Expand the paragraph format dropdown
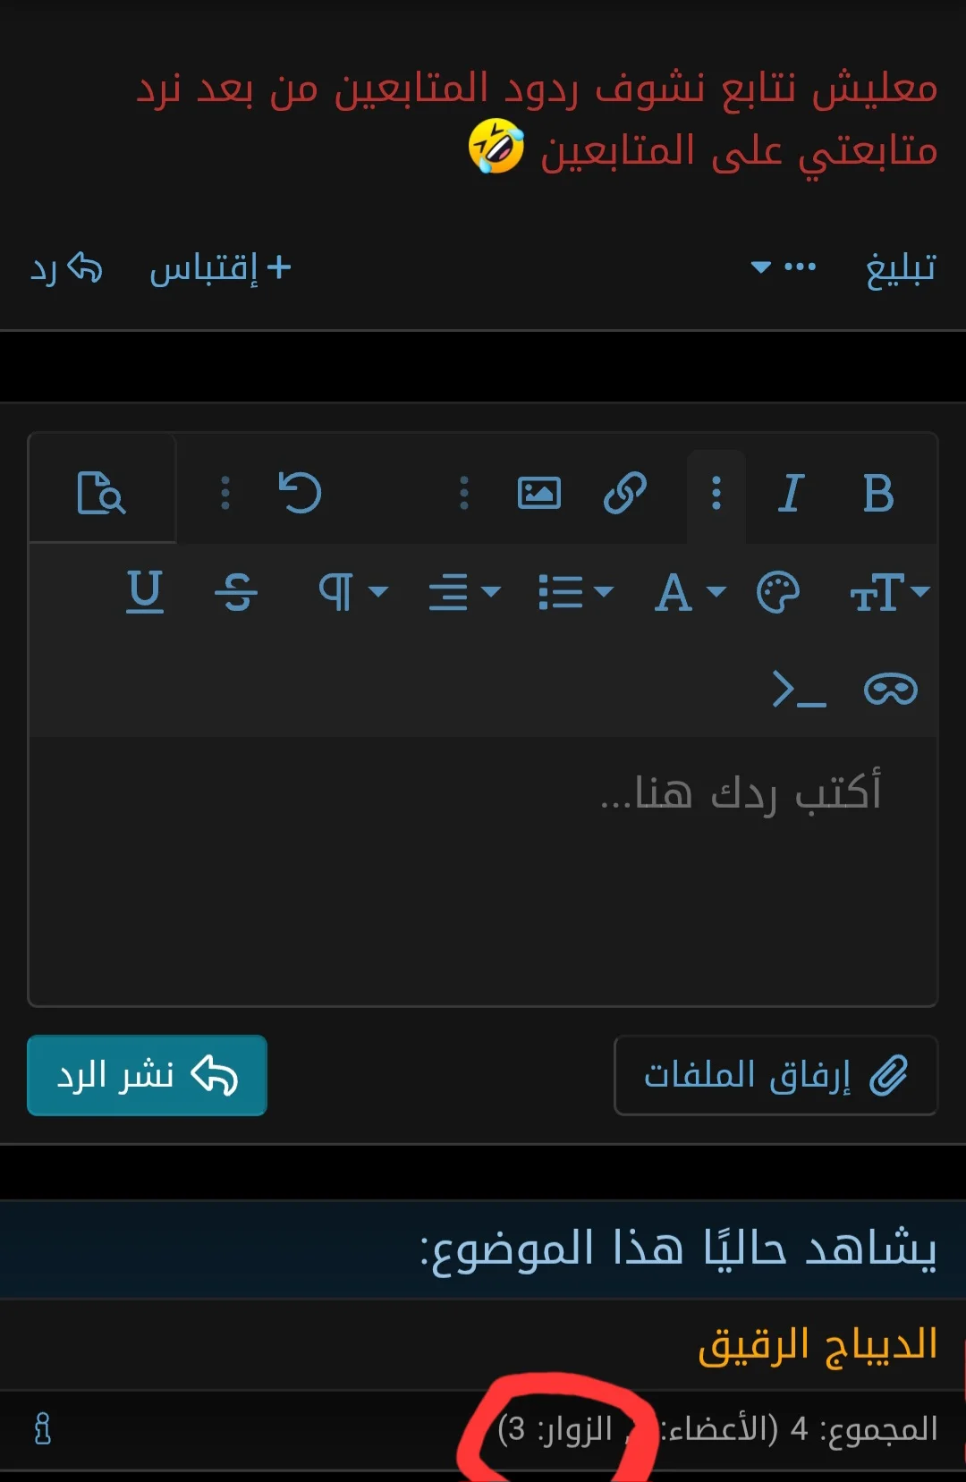The image size is (966, 1482). pos(353,592)
